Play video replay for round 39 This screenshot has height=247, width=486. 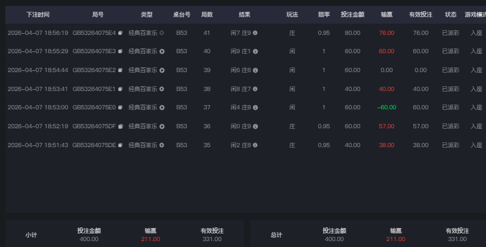tap(162, 70)
